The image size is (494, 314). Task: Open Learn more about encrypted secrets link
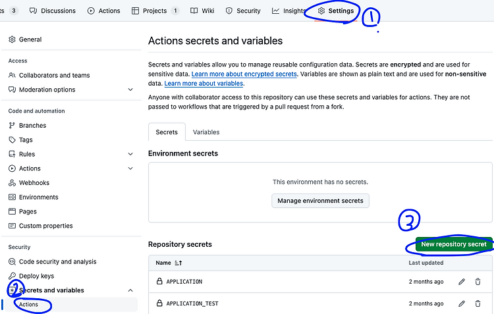tap(244, 74)
